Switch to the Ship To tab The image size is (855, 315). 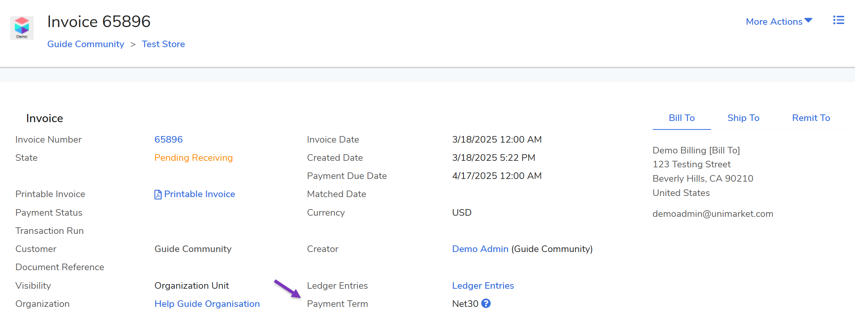click(x=743, y=118)
